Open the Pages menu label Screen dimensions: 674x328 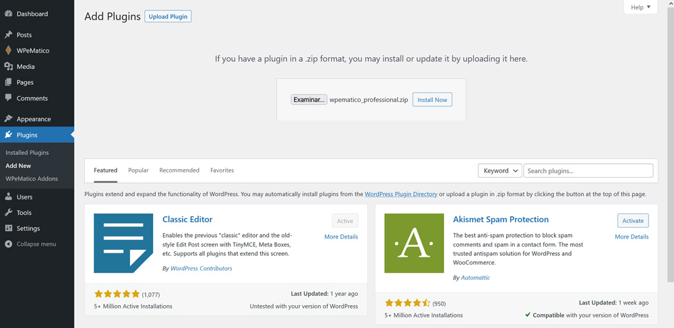(25, 82)
